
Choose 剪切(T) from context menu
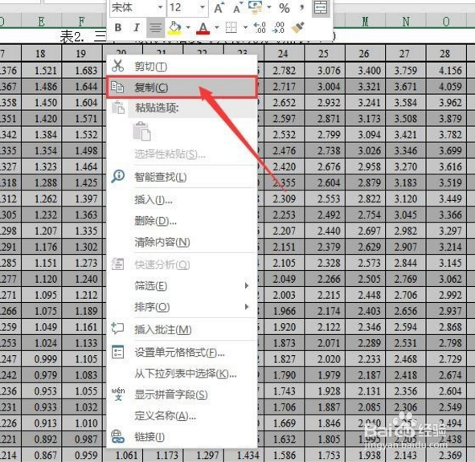182,66
